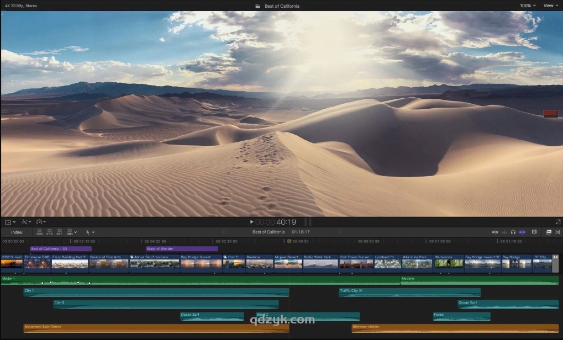Select the Mojave Desert clip thumbnail

point(288,263)
